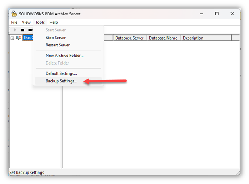
Task: Click the Stop Server square toolbar icon
Action: click(23, 30)
